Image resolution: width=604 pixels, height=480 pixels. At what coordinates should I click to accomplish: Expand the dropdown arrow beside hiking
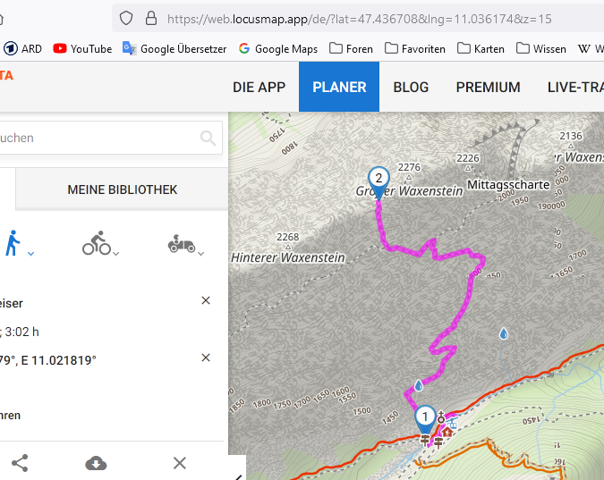tap(31, 255)
